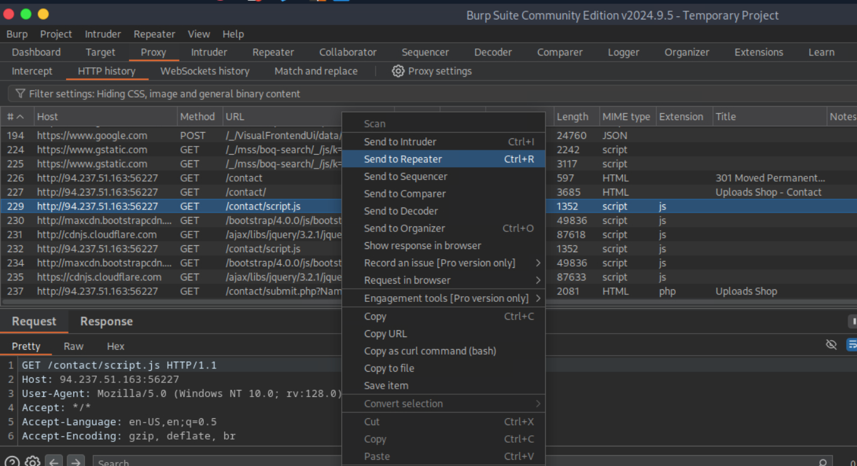Viewport: 857px width, 466px height.
Task: Toggle hidden characters eye icon
Action: [x=831, y=345]
